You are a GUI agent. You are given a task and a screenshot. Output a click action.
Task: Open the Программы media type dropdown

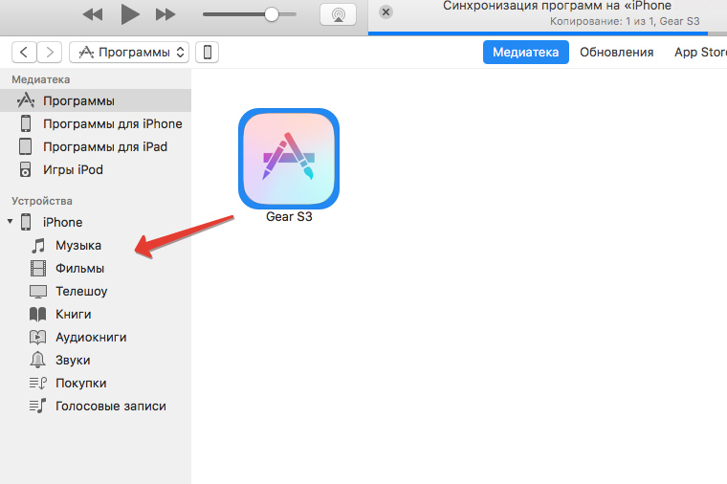point(129,53)
